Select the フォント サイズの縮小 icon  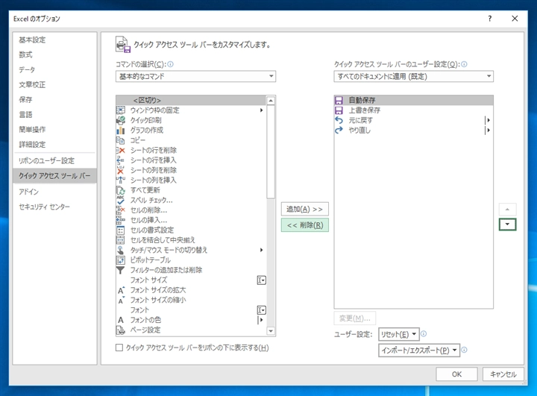coord(121,300)
